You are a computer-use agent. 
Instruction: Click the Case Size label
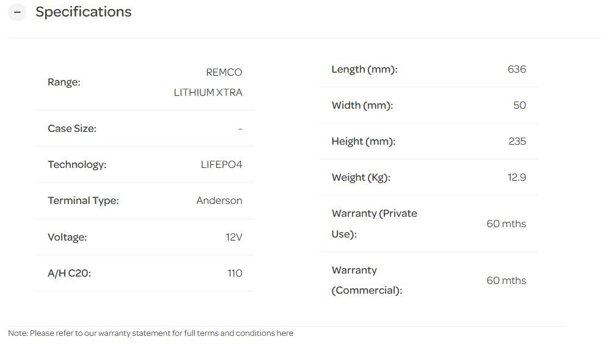point(72,128)
